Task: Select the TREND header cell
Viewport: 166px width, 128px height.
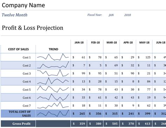Action: (53, 49)
